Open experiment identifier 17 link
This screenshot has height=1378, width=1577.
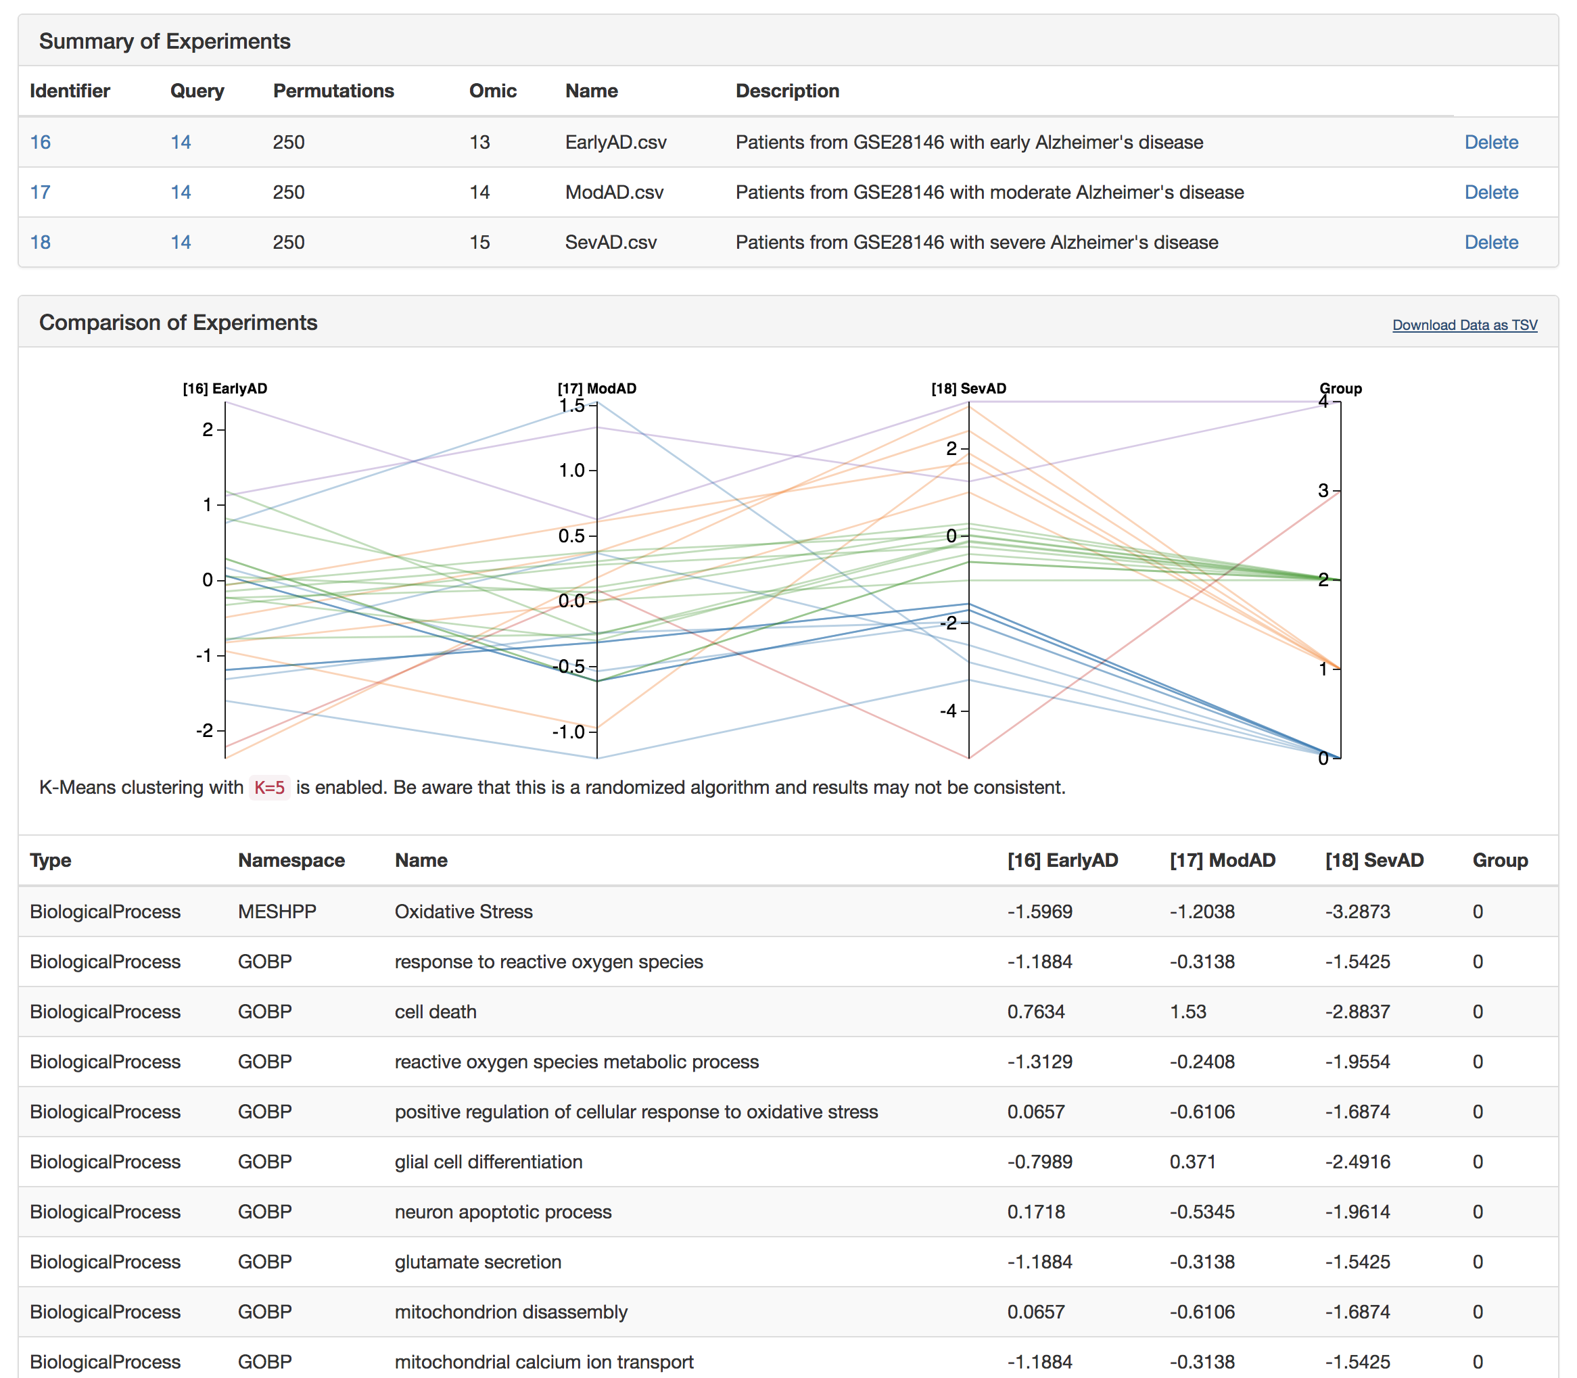[40, 192]
